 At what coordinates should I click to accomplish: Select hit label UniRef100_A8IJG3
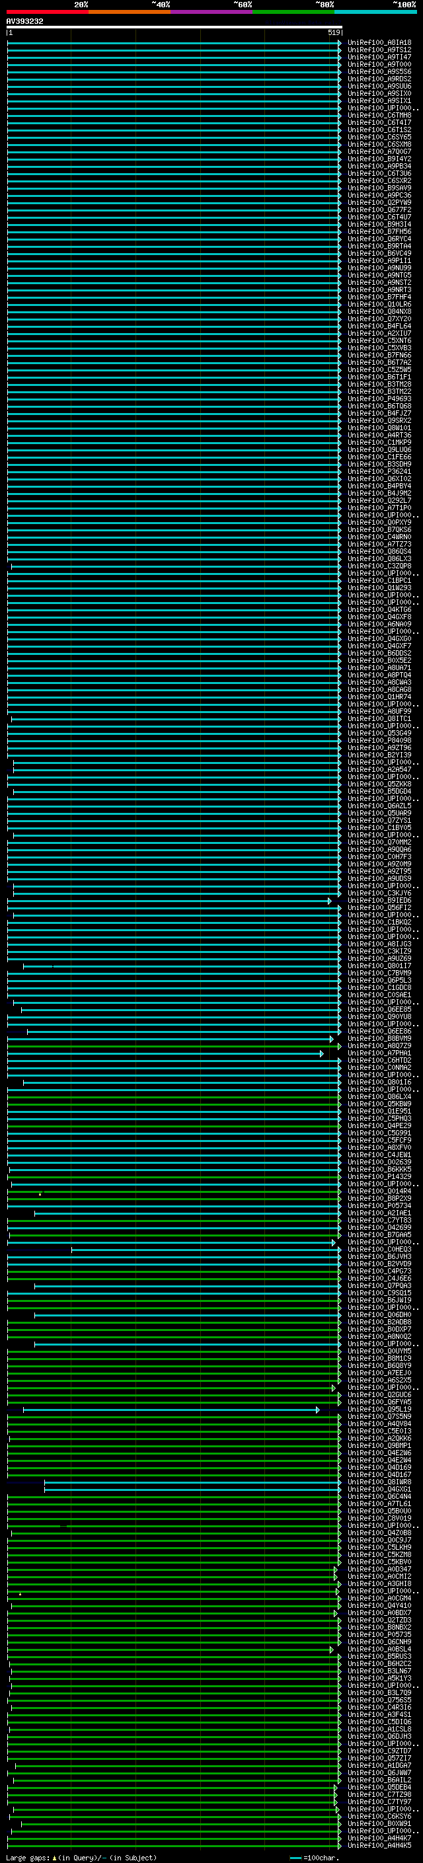point(379,944)
